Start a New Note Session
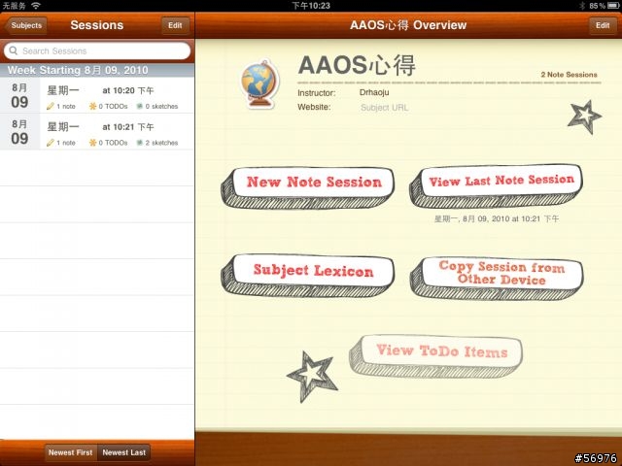This screenshot has height=466, width=622. 307,187
